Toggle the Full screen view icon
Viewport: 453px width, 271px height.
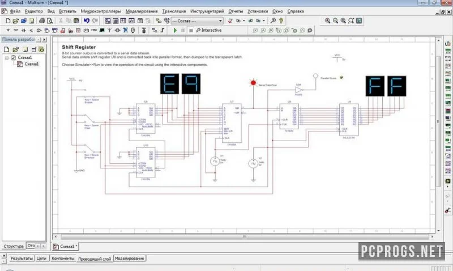(359, 21)
